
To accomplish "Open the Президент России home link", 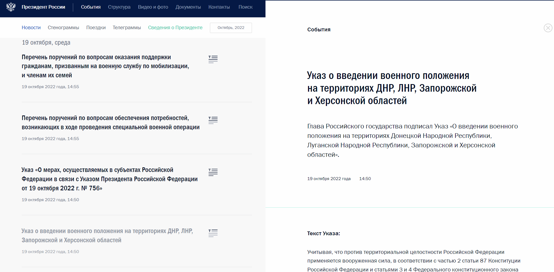I will 43,7.
